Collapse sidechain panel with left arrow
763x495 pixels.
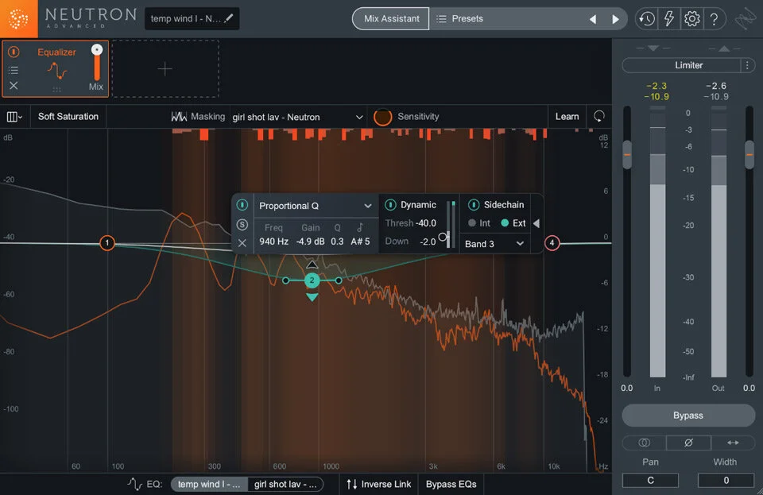(x=536, y=223)
